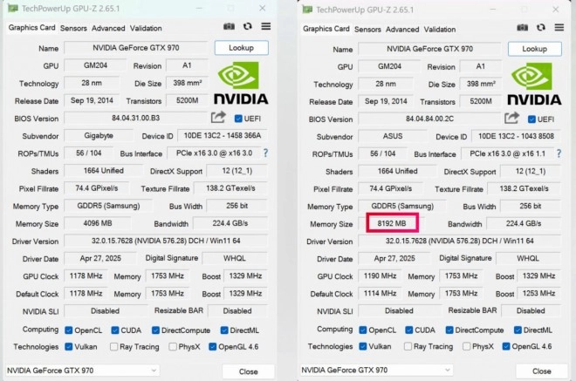Click GDDR5 (Samsung) value in left window

pos(108,206)
